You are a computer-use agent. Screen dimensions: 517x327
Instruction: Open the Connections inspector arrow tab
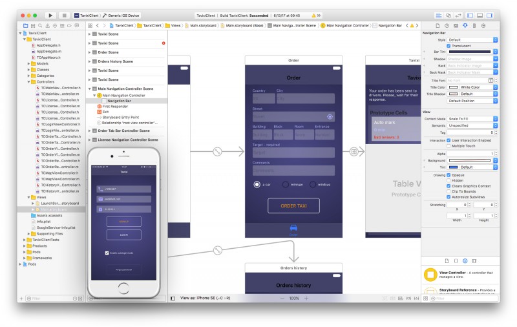pos(483,25)
